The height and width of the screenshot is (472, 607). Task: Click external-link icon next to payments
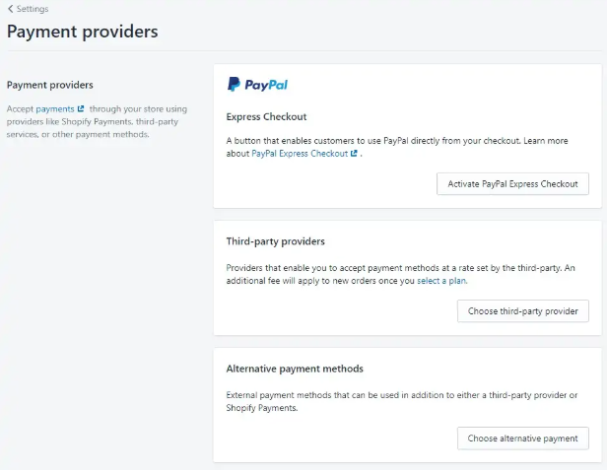81,108
